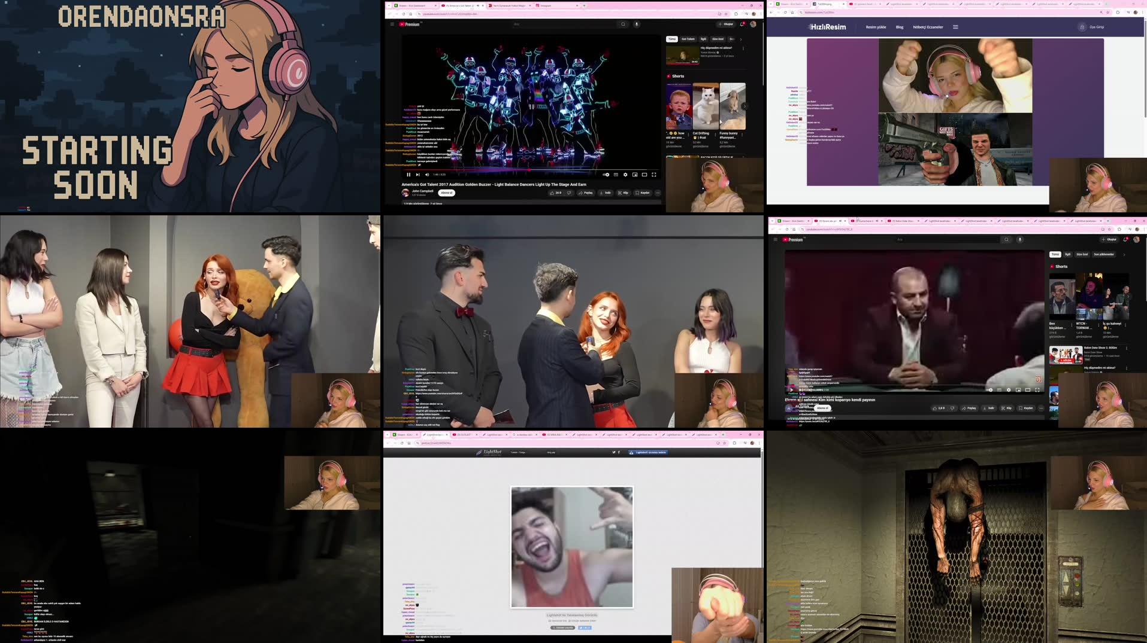This screenshot has width=1147, height=643.
Task: Click Resim yükle in HızlıResim header
Action: coord(876,27)
